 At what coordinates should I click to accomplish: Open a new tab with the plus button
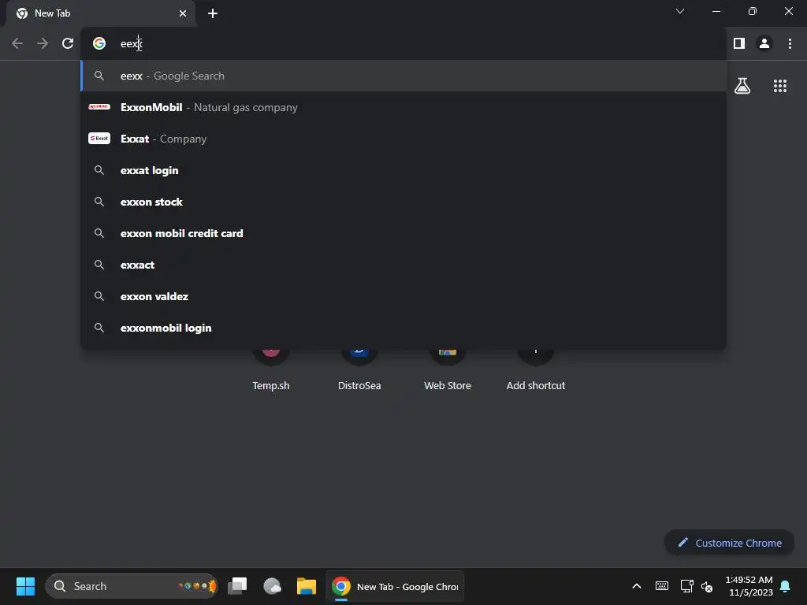(x=213, y=13)
